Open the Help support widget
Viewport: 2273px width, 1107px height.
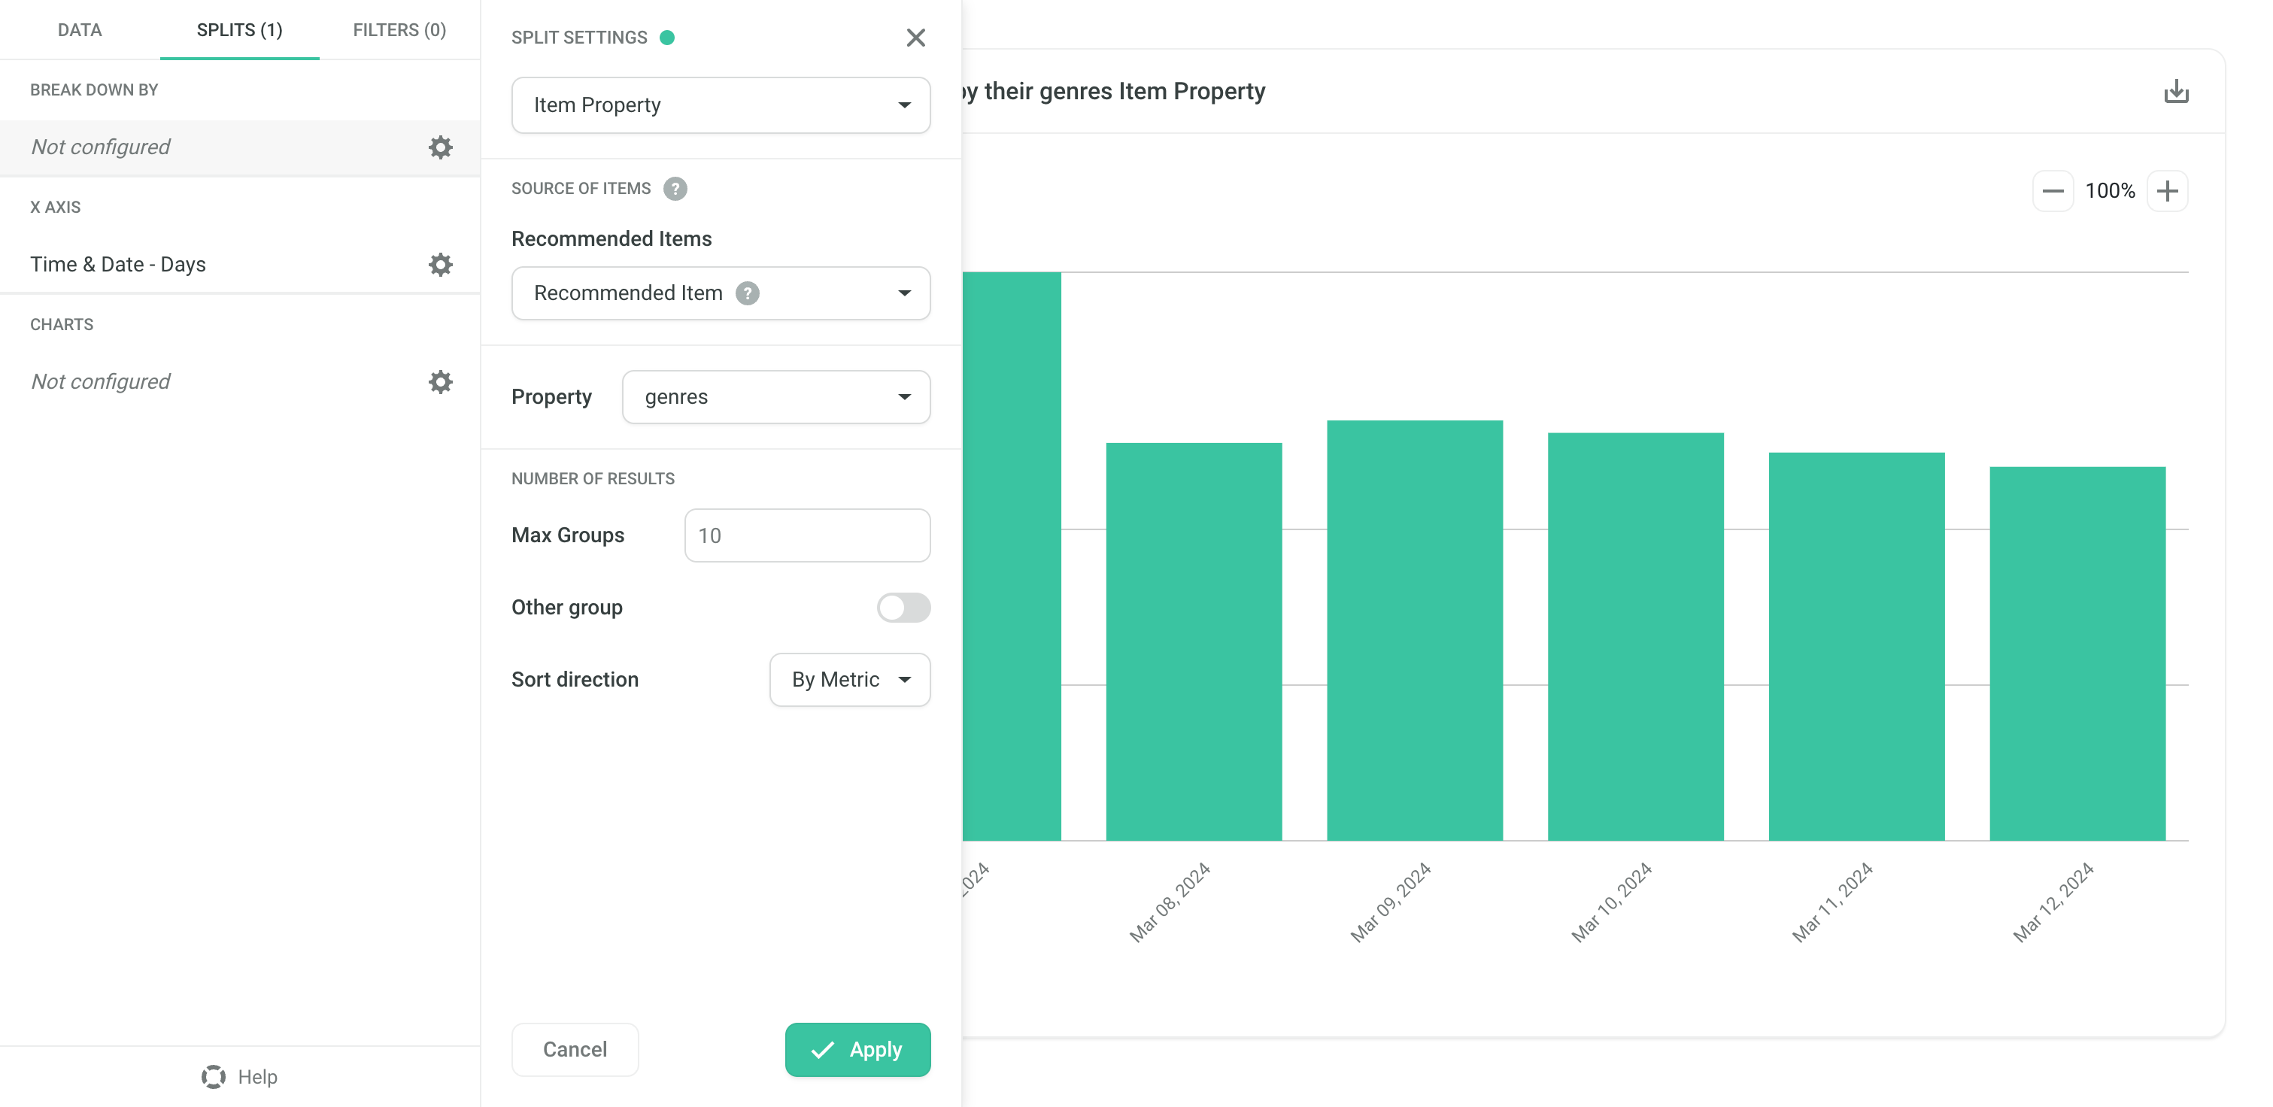[238, 1076]
